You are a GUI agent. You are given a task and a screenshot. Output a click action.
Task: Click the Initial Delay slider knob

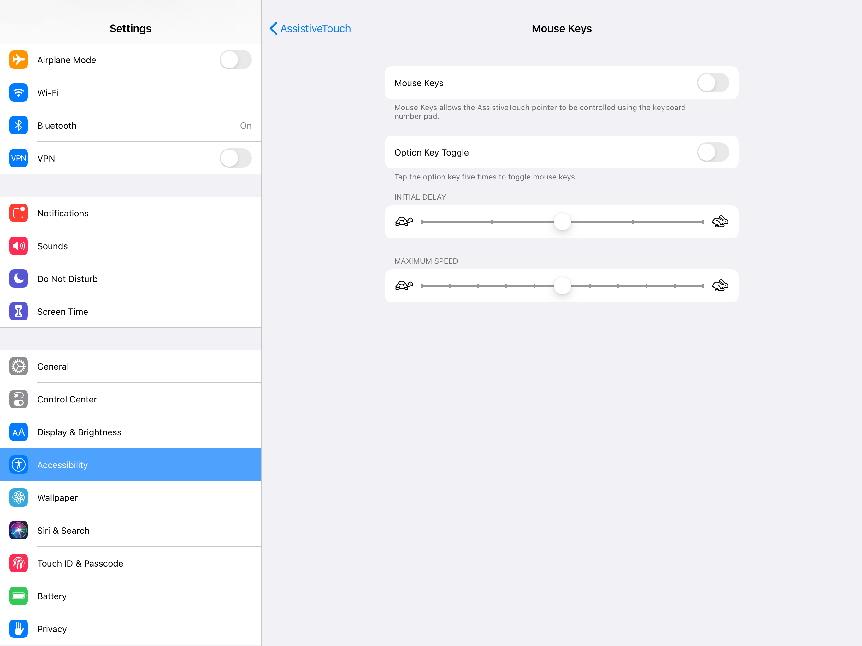tap(562, 222)
